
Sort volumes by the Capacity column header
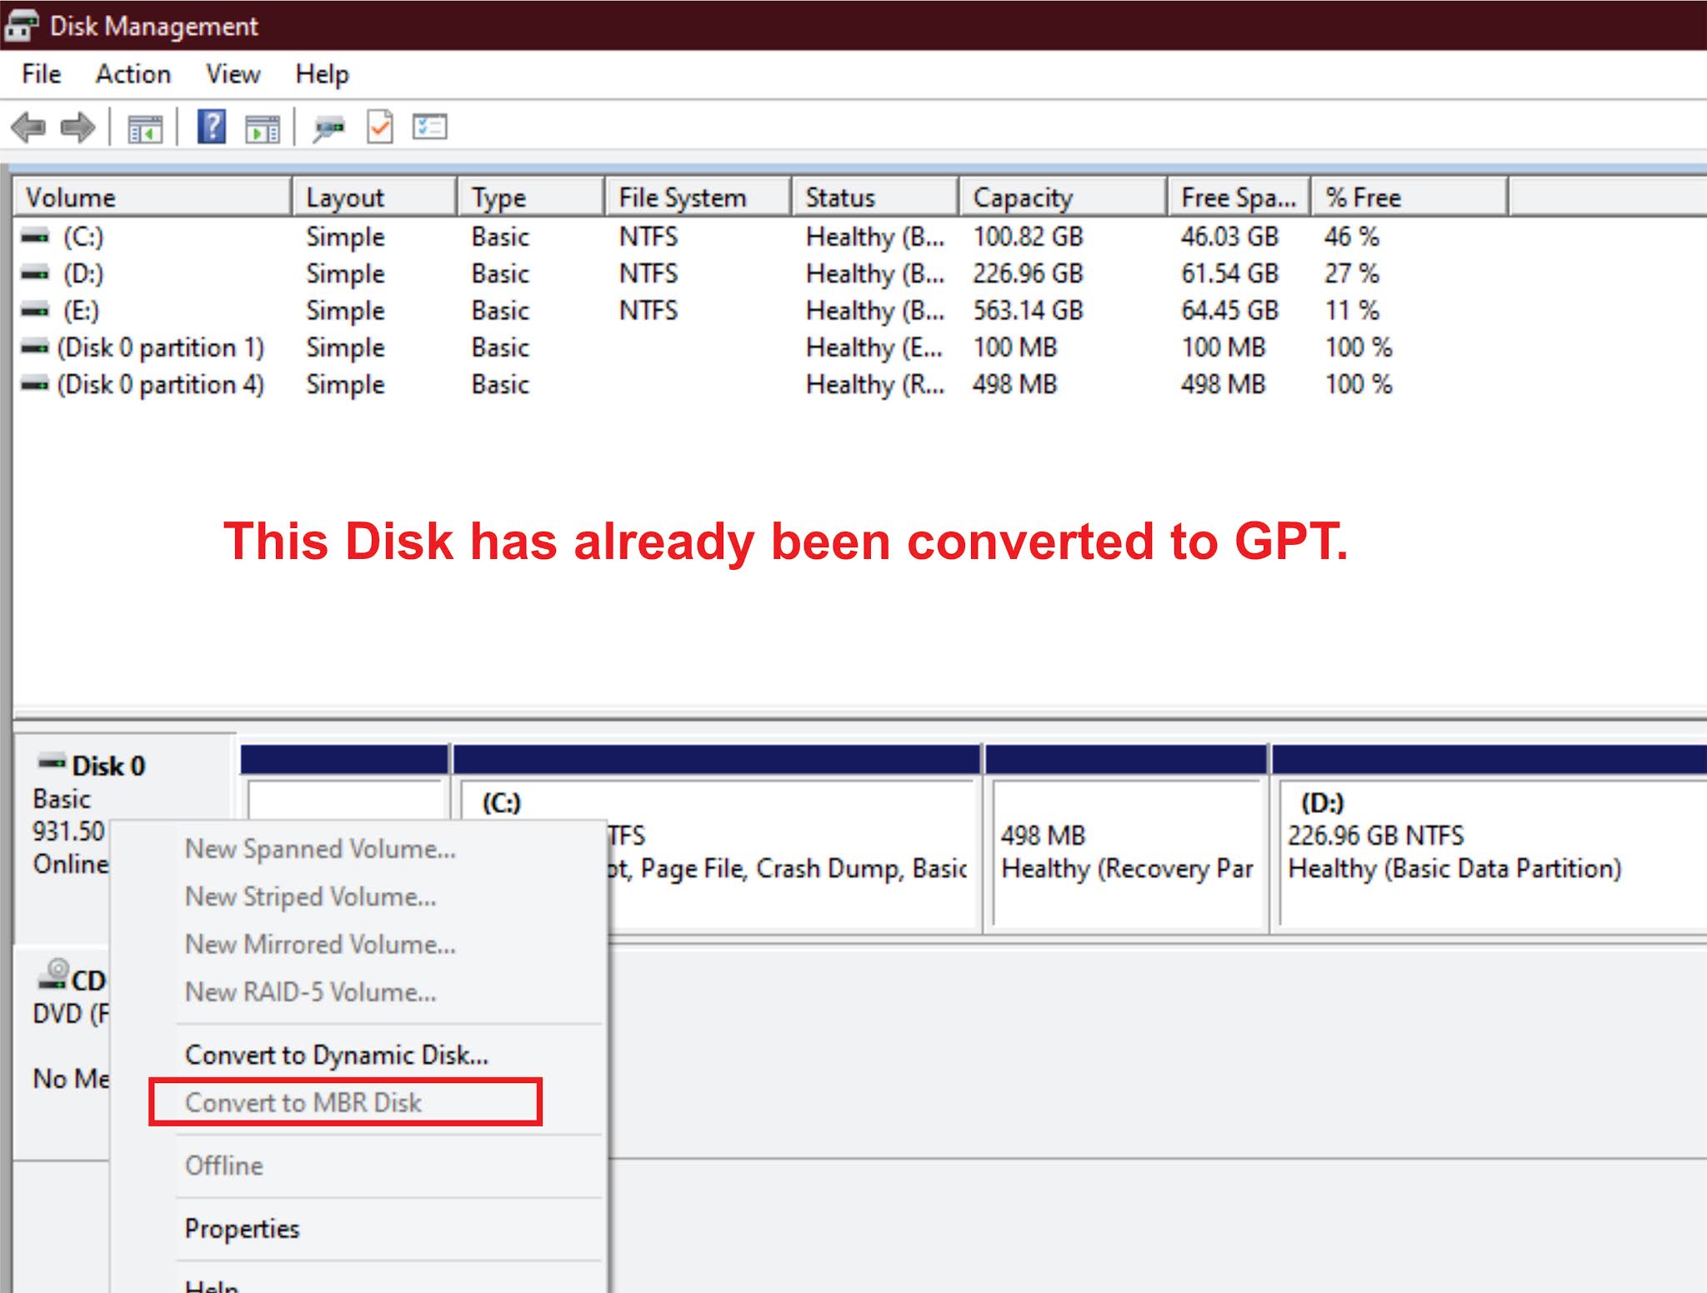click(1023, 197)
